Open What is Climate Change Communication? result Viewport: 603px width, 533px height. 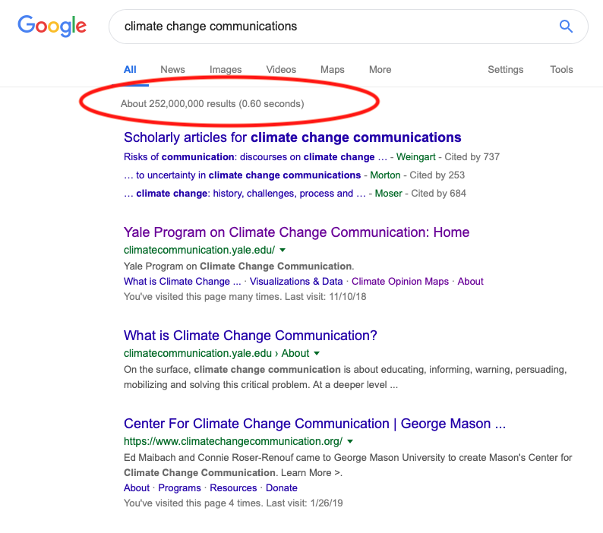(x=251, y=336)
